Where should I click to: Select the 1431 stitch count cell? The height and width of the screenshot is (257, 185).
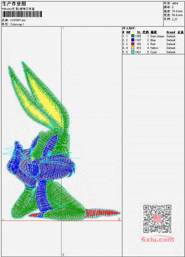pos(138,52)
